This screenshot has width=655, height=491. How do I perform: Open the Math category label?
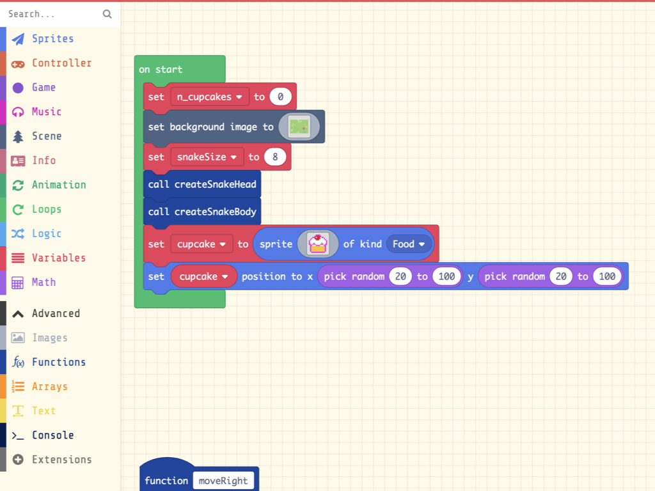(44, 282)
